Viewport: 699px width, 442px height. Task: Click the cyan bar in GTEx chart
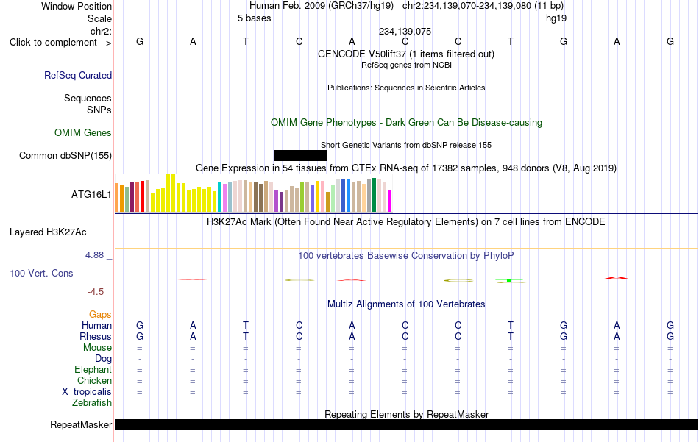click(220, 197)
